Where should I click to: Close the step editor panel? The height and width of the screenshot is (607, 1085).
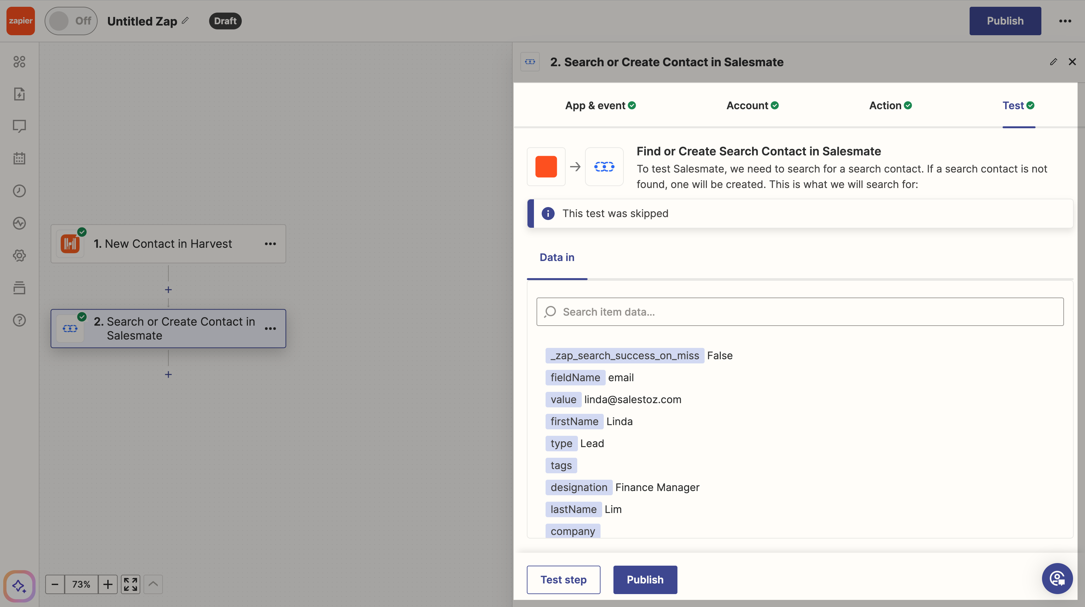[1072, 62]
